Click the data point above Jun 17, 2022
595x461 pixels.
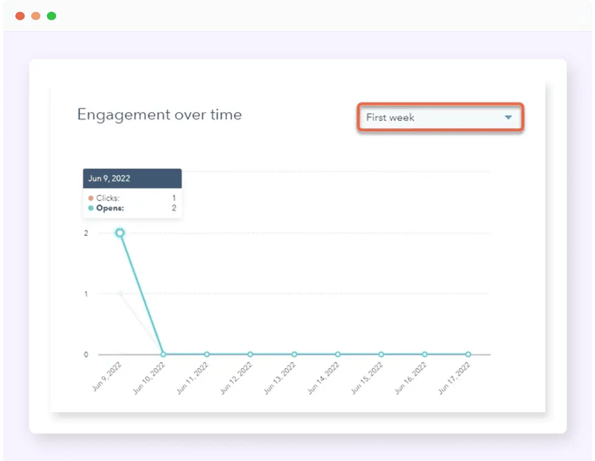(x=468, y=354)
